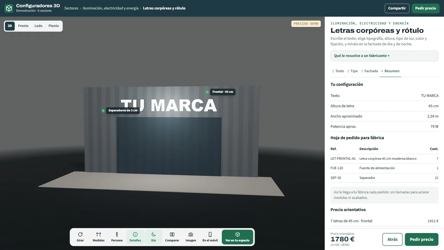Click the 1780 € total price
The image size is (444, 250).
click(x=342, y=239)
